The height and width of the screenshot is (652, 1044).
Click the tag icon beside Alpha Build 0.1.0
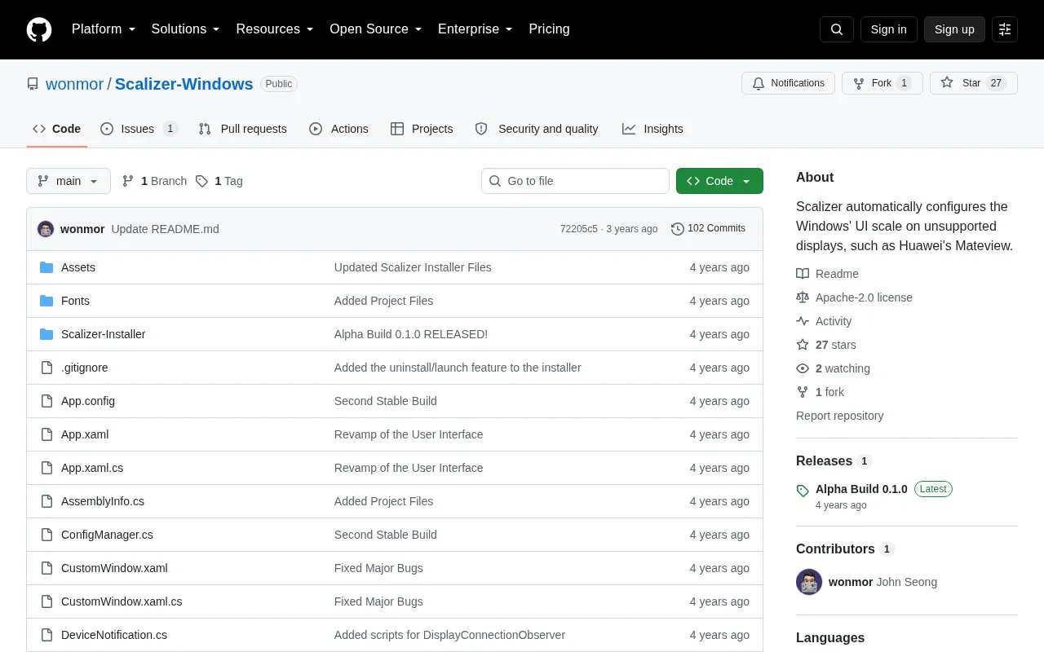point(803,490)
